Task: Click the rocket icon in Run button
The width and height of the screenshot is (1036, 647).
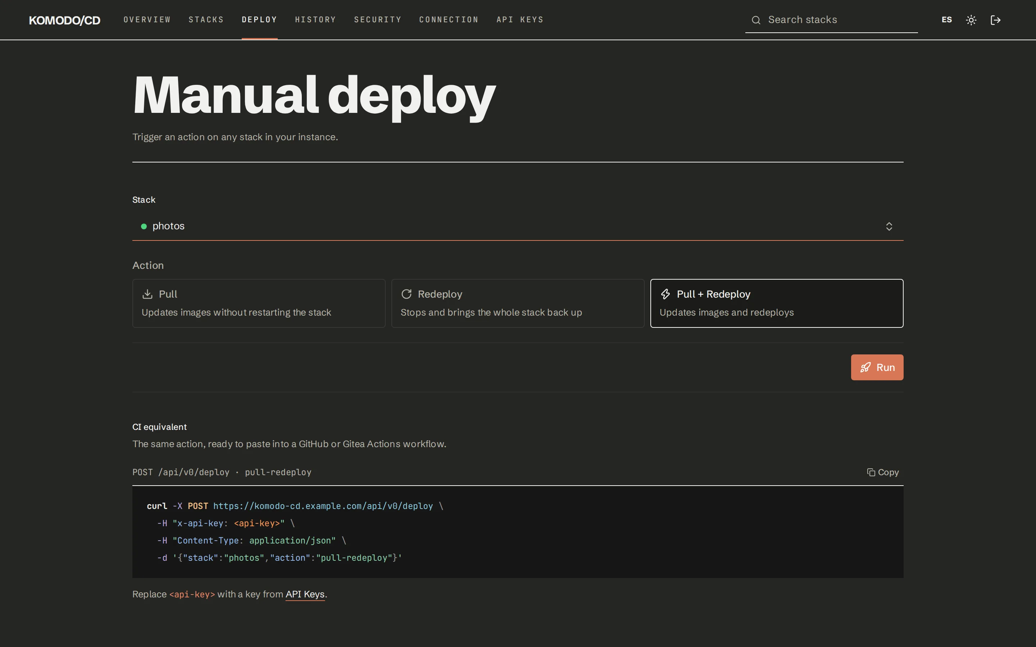Action: [x=865, y=367]
